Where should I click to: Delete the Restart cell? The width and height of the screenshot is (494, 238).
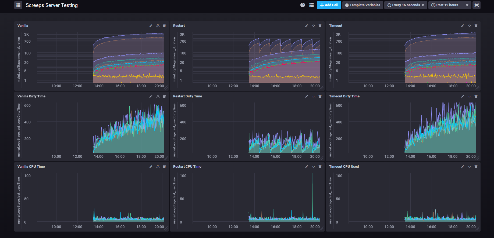click(320, 26)
